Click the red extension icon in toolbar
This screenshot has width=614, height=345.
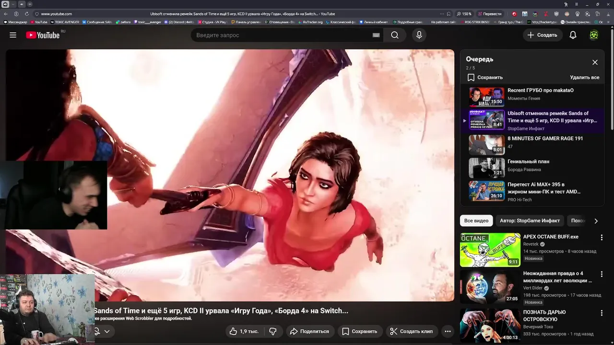pyautogui.click(x=514, y=14)
